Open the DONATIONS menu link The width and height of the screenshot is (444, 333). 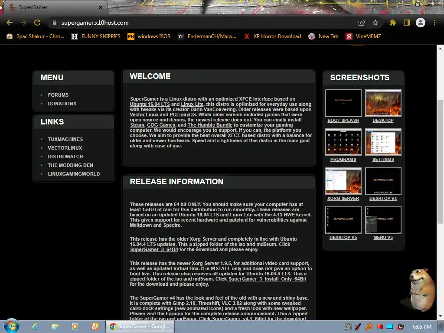62,104
